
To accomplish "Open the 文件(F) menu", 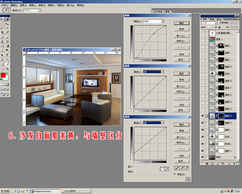I will 5,5.
